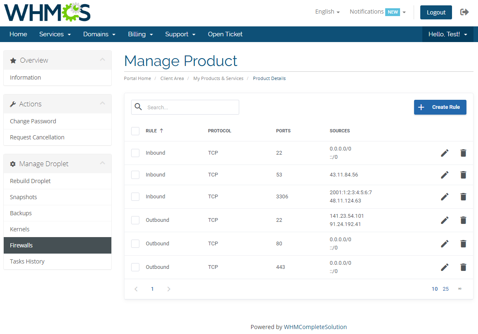This screenshot has height=334, width=478.
Task: Delete the outbound rule for port 443
Action: point(463,267)
